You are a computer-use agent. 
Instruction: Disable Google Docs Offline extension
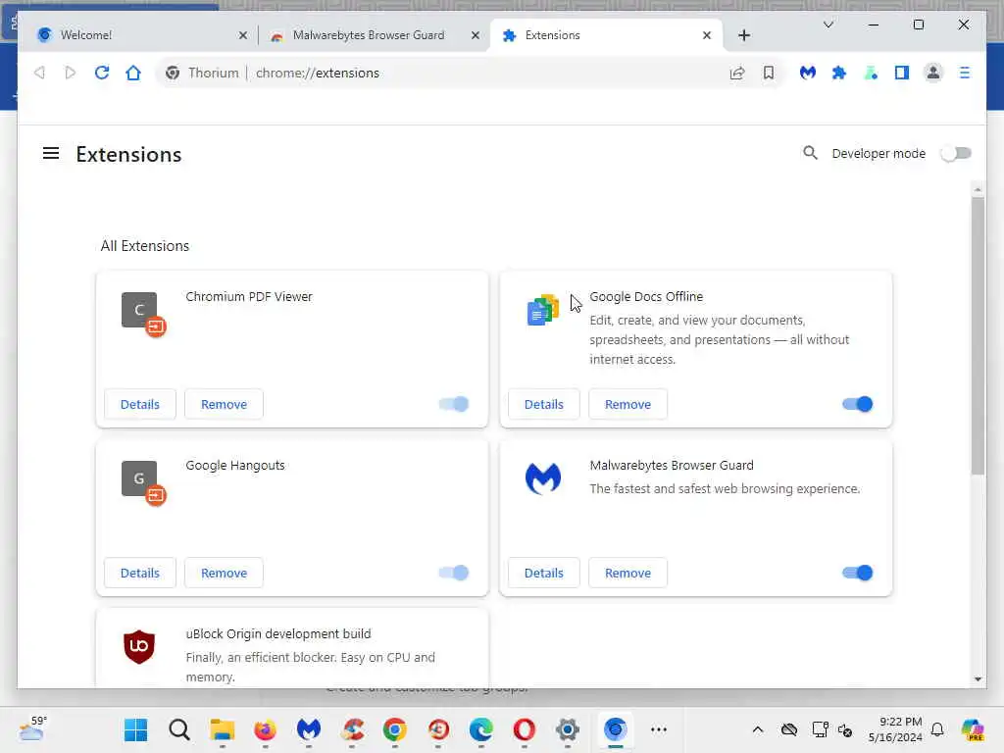[857, 404]
